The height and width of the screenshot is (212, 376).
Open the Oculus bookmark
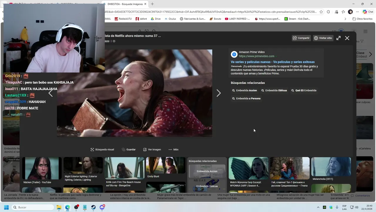(170, 19)
